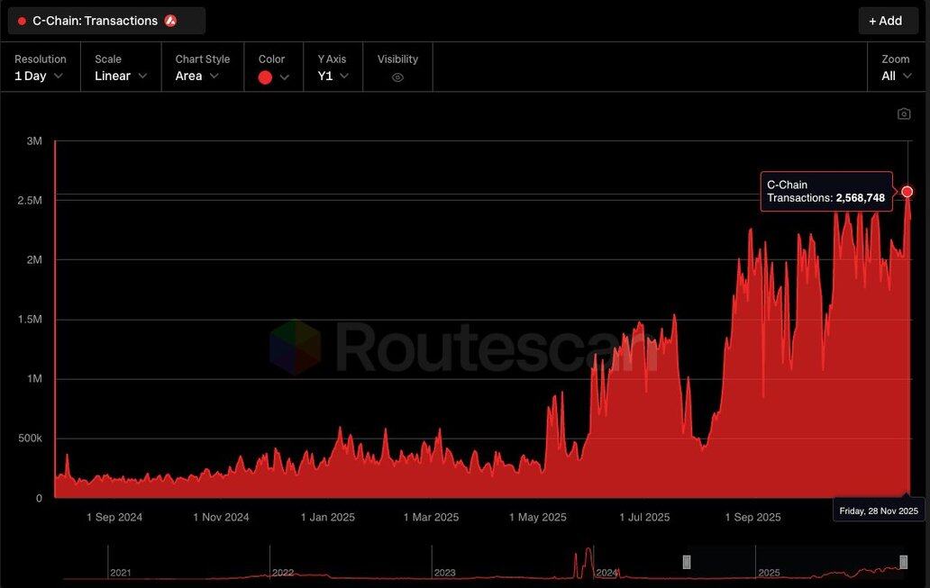Click the red Color swatch circle
The image size is (930, 588).
265,77
